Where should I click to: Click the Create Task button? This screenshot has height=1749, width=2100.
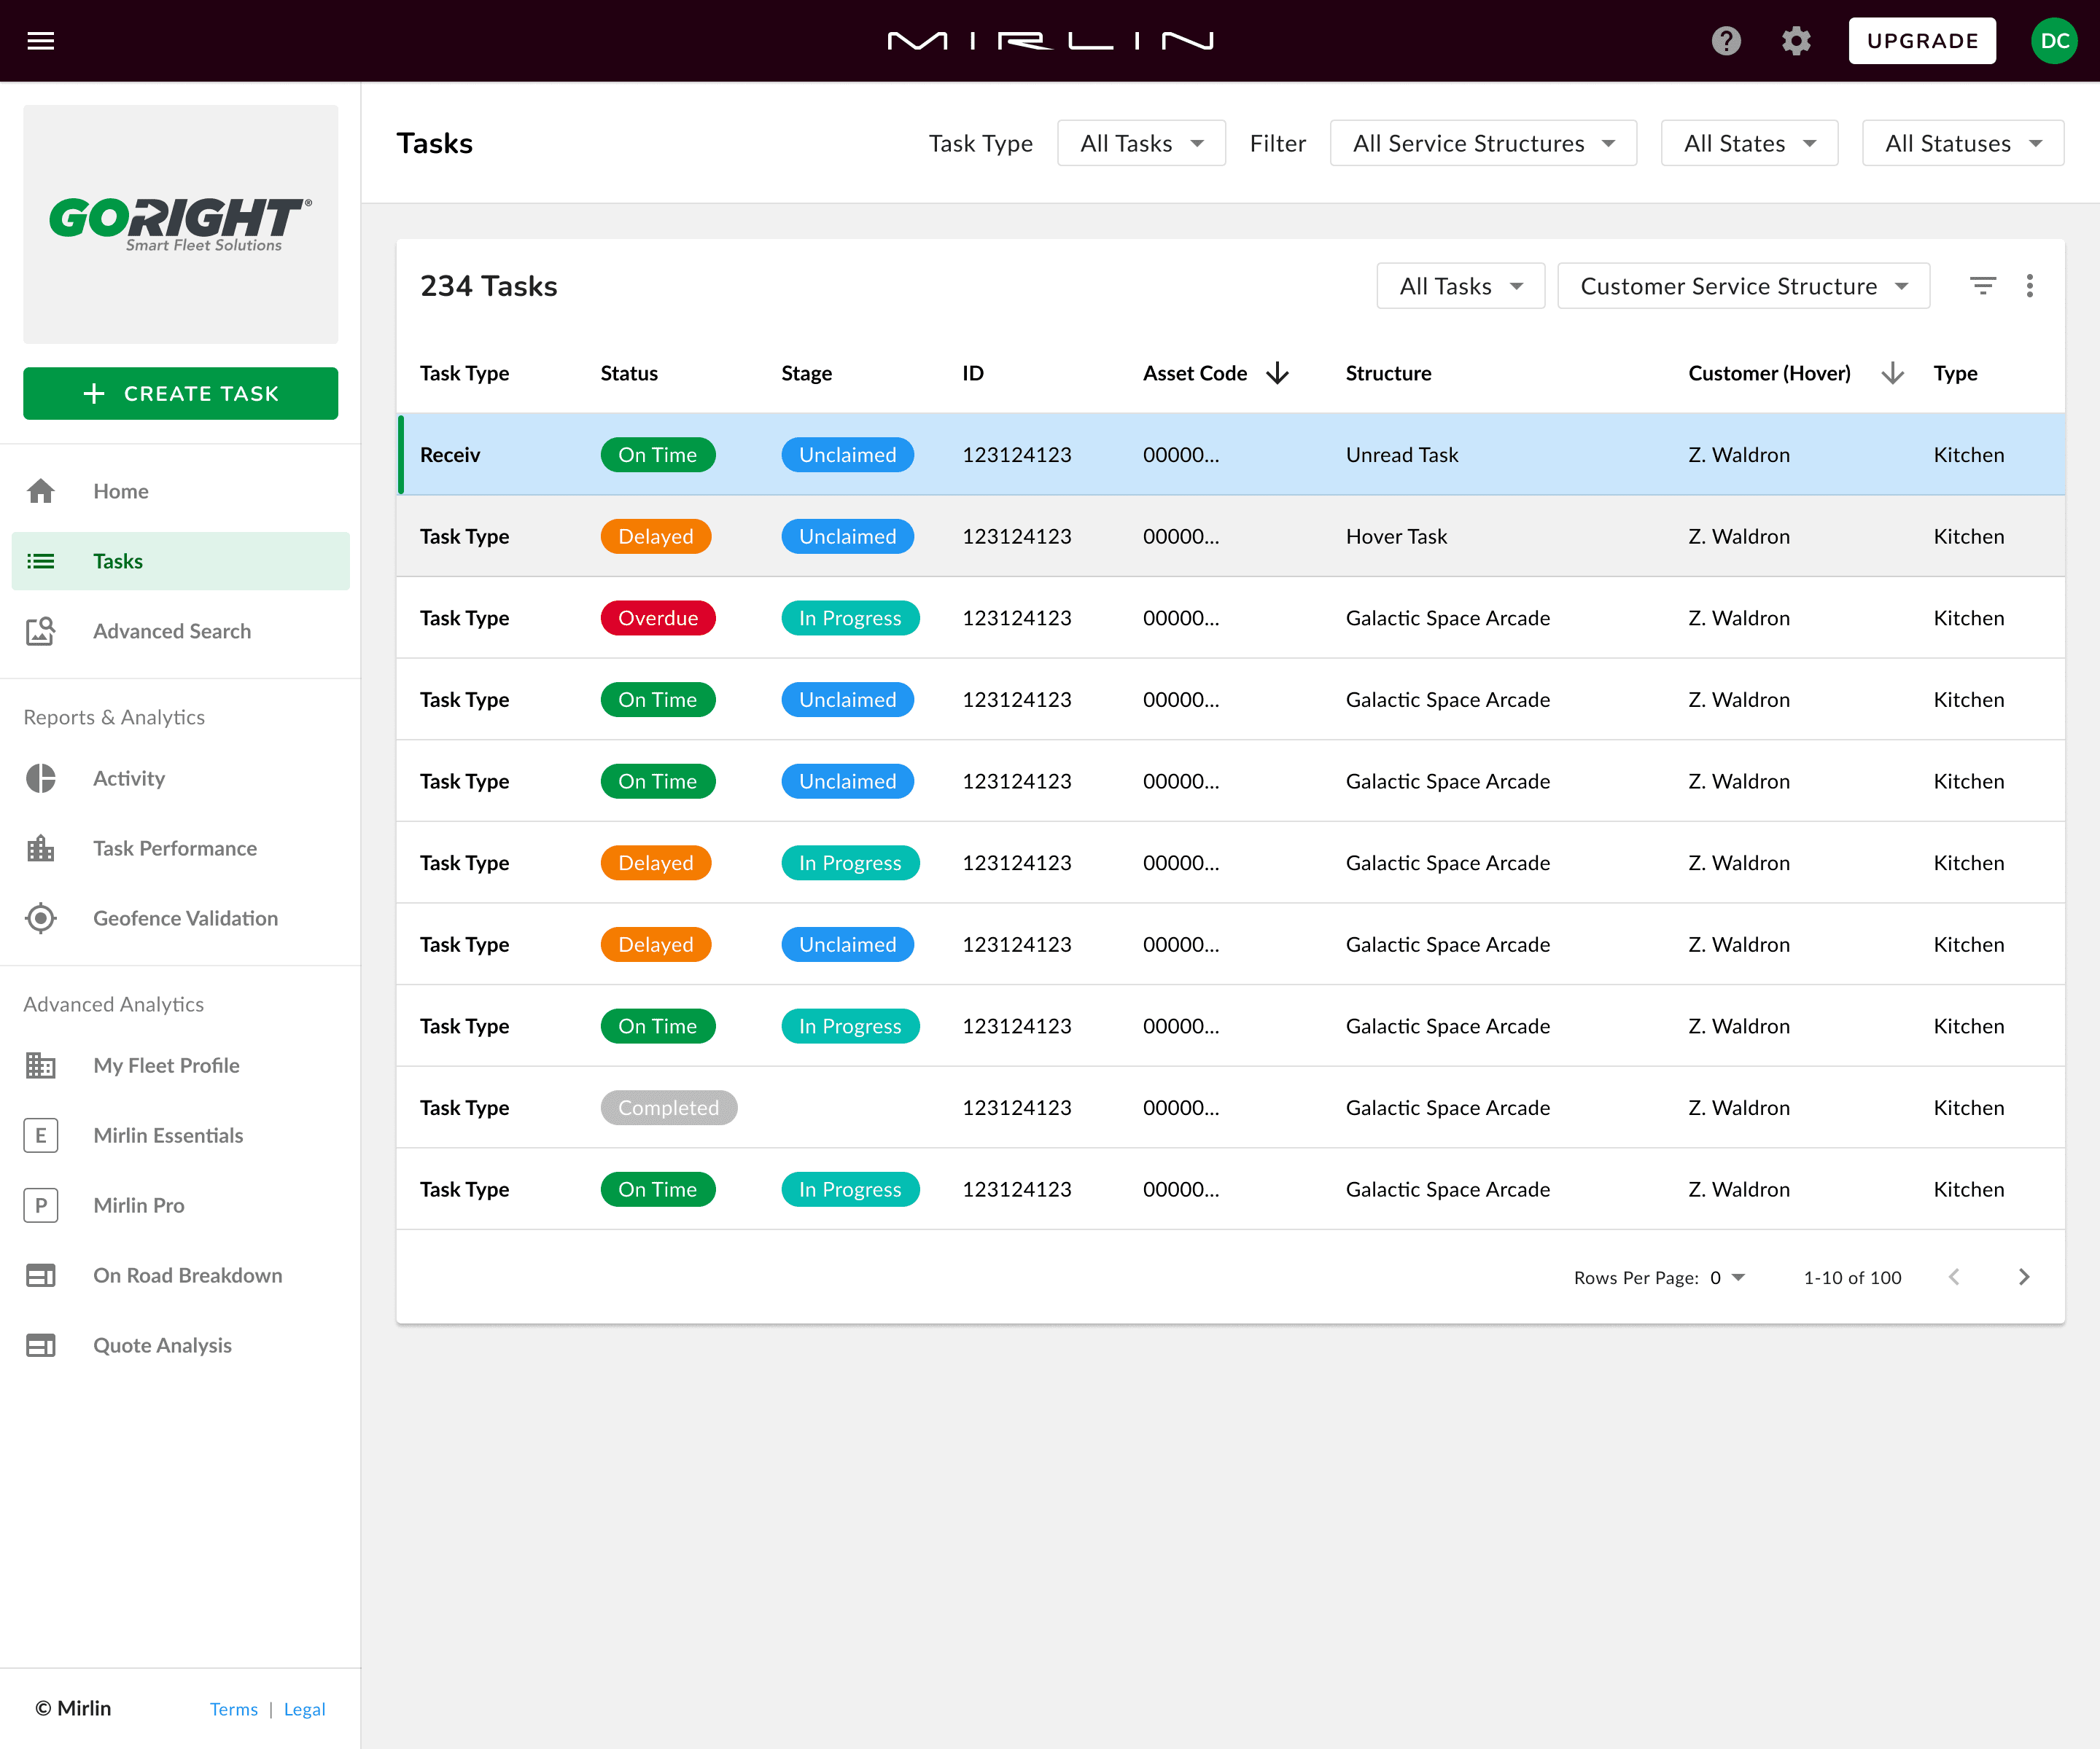coord(180,393)
